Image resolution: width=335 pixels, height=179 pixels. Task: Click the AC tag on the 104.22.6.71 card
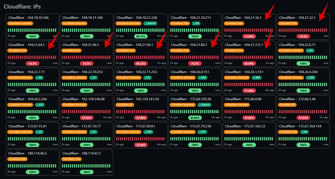pyautogui.click(x=310, y=50)
